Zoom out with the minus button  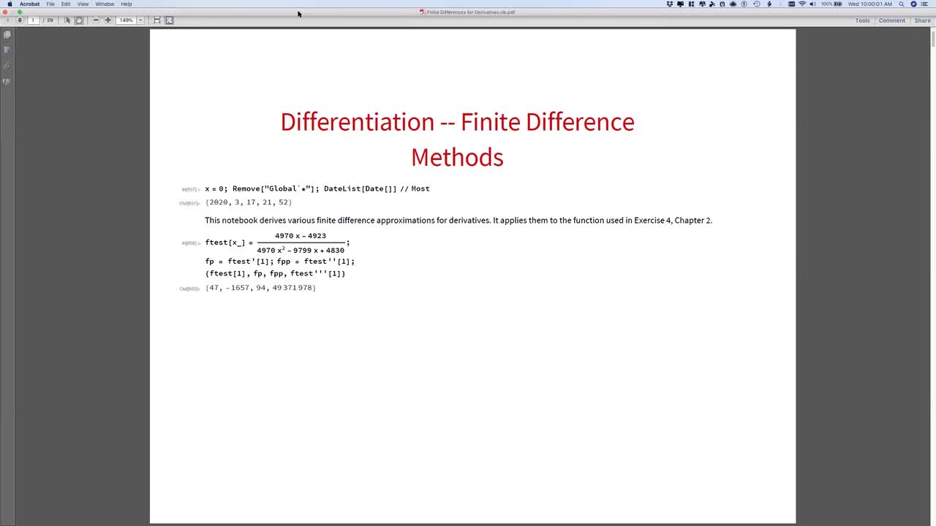pos(96,20)
